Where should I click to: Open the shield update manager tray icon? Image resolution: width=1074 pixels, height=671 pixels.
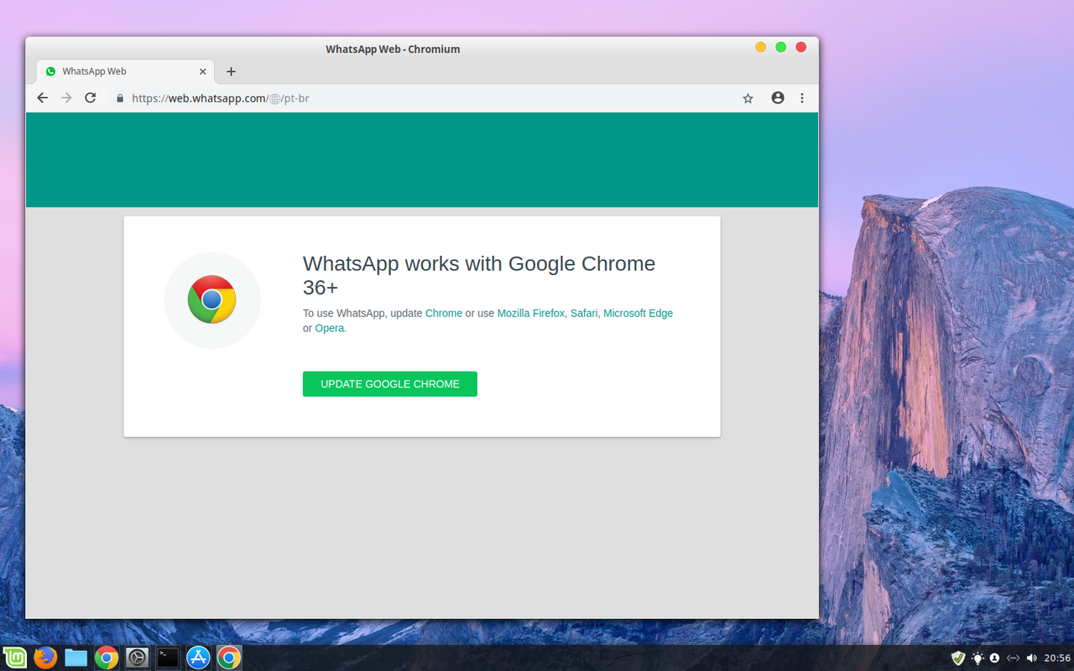click(x=959, y=658)
